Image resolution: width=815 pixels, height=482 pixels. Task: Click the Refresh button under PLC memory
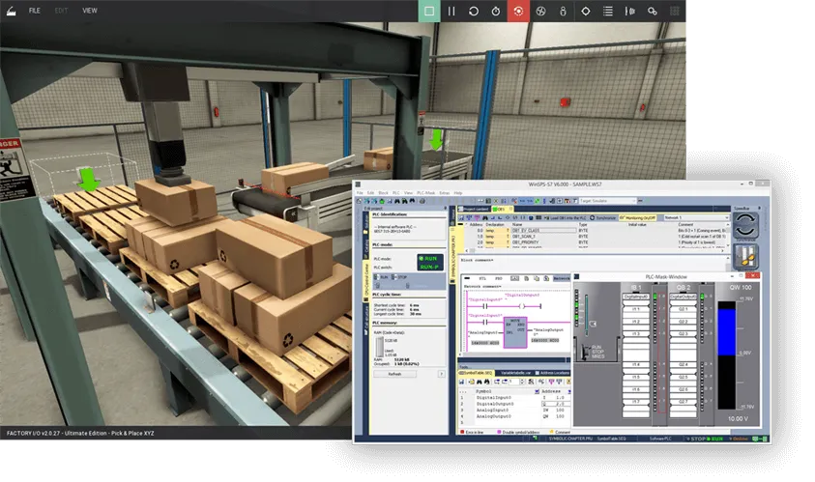[x=394, y=374]
